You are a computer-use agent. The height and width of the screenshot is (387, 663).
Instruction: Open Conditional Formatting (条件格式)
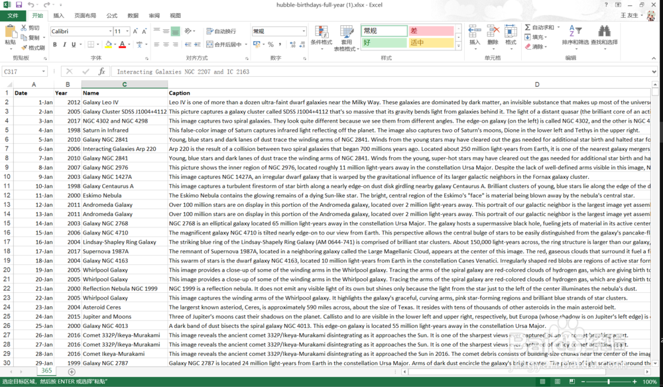322,37
